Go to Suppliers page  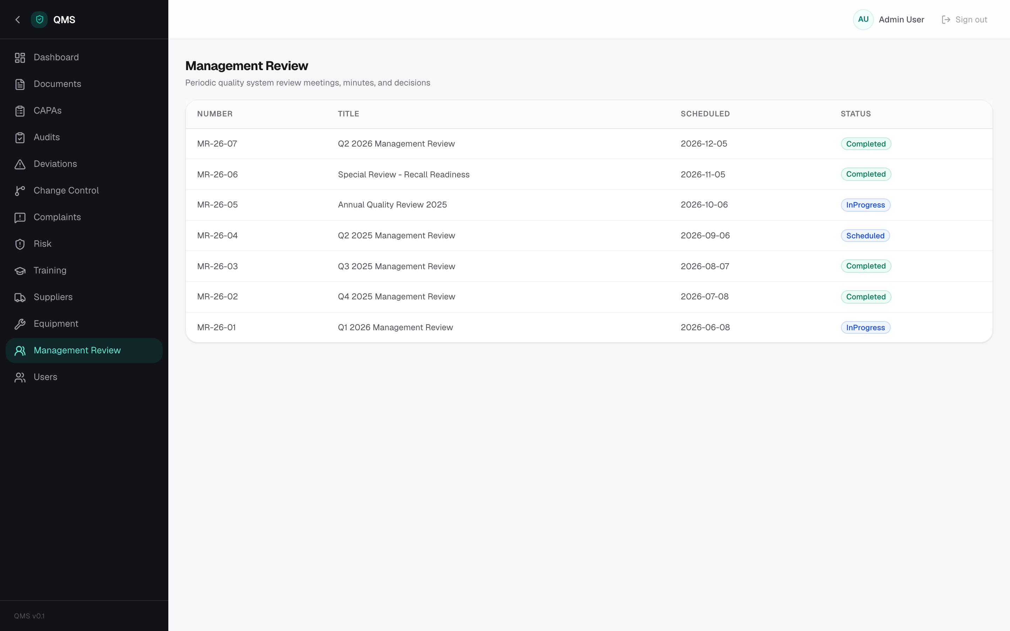coord(84,297)
